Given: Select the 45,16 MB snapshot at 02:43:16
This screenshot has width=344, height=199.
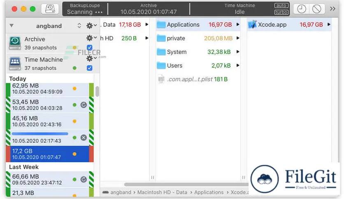Looking at the screenshot, I should (50, 121).
